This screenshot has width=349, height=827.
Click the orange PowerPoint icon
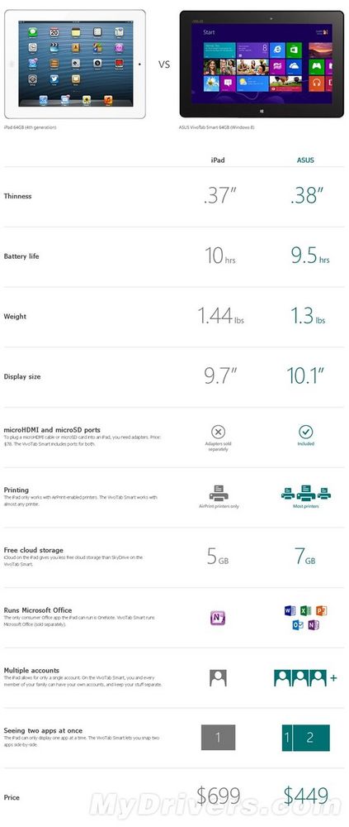pos(322,611)
